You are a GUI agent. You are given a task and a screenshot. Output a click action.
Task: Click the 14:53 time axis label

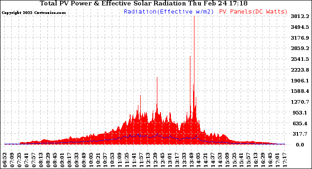220,160
